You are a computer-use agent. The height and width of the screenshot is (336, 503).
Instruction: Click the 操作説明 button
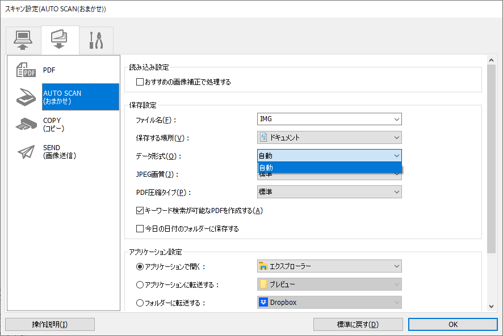tap(50, 325)
